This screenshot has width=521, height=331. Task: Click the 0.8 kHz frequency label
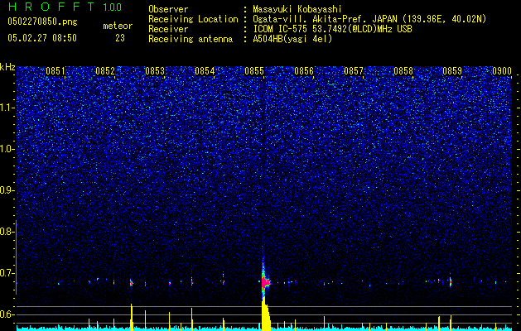click(7, 232)
